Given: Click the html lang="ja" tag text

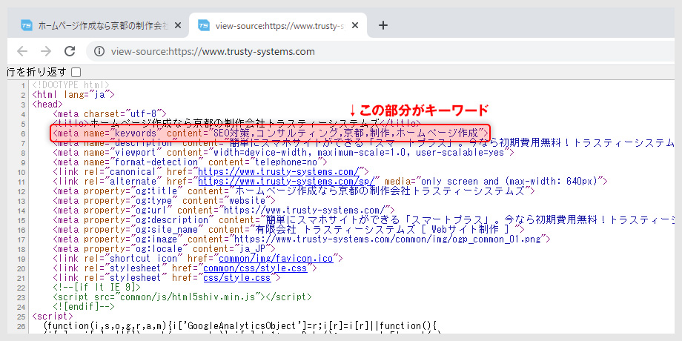Looking at the screenshot, I should 73,94.
